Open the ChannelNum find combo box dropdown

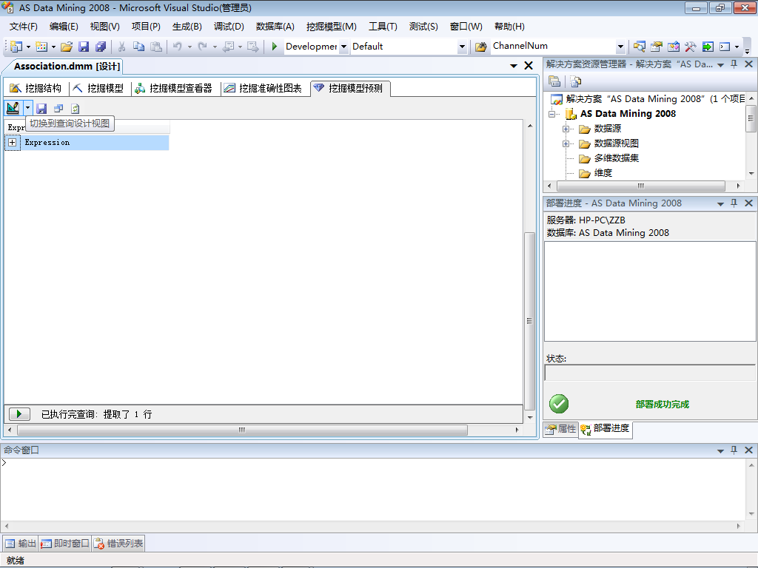620,47
